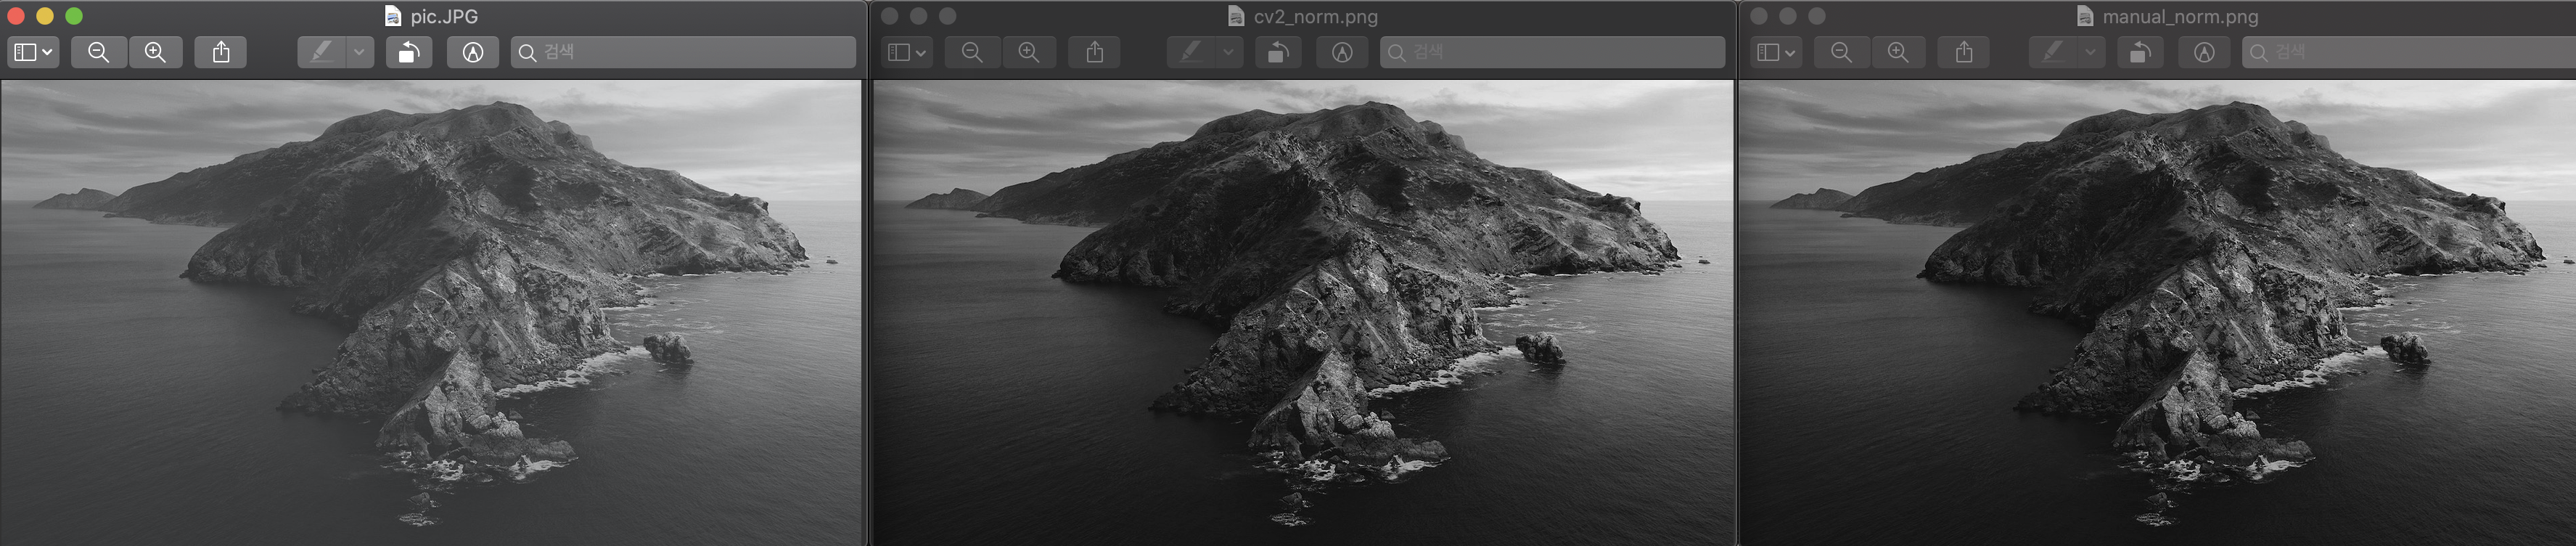Click the pic.JPG title document icon

click(393, 16)
